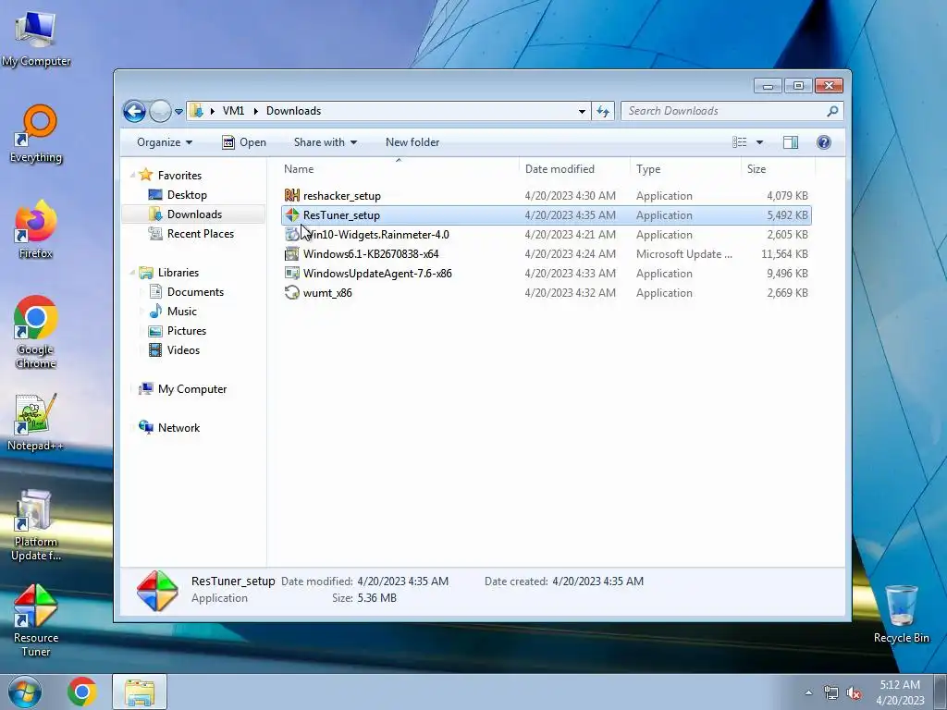
Task: Open the Documents library
Action: pyautogui.click(x=195, y=292)
